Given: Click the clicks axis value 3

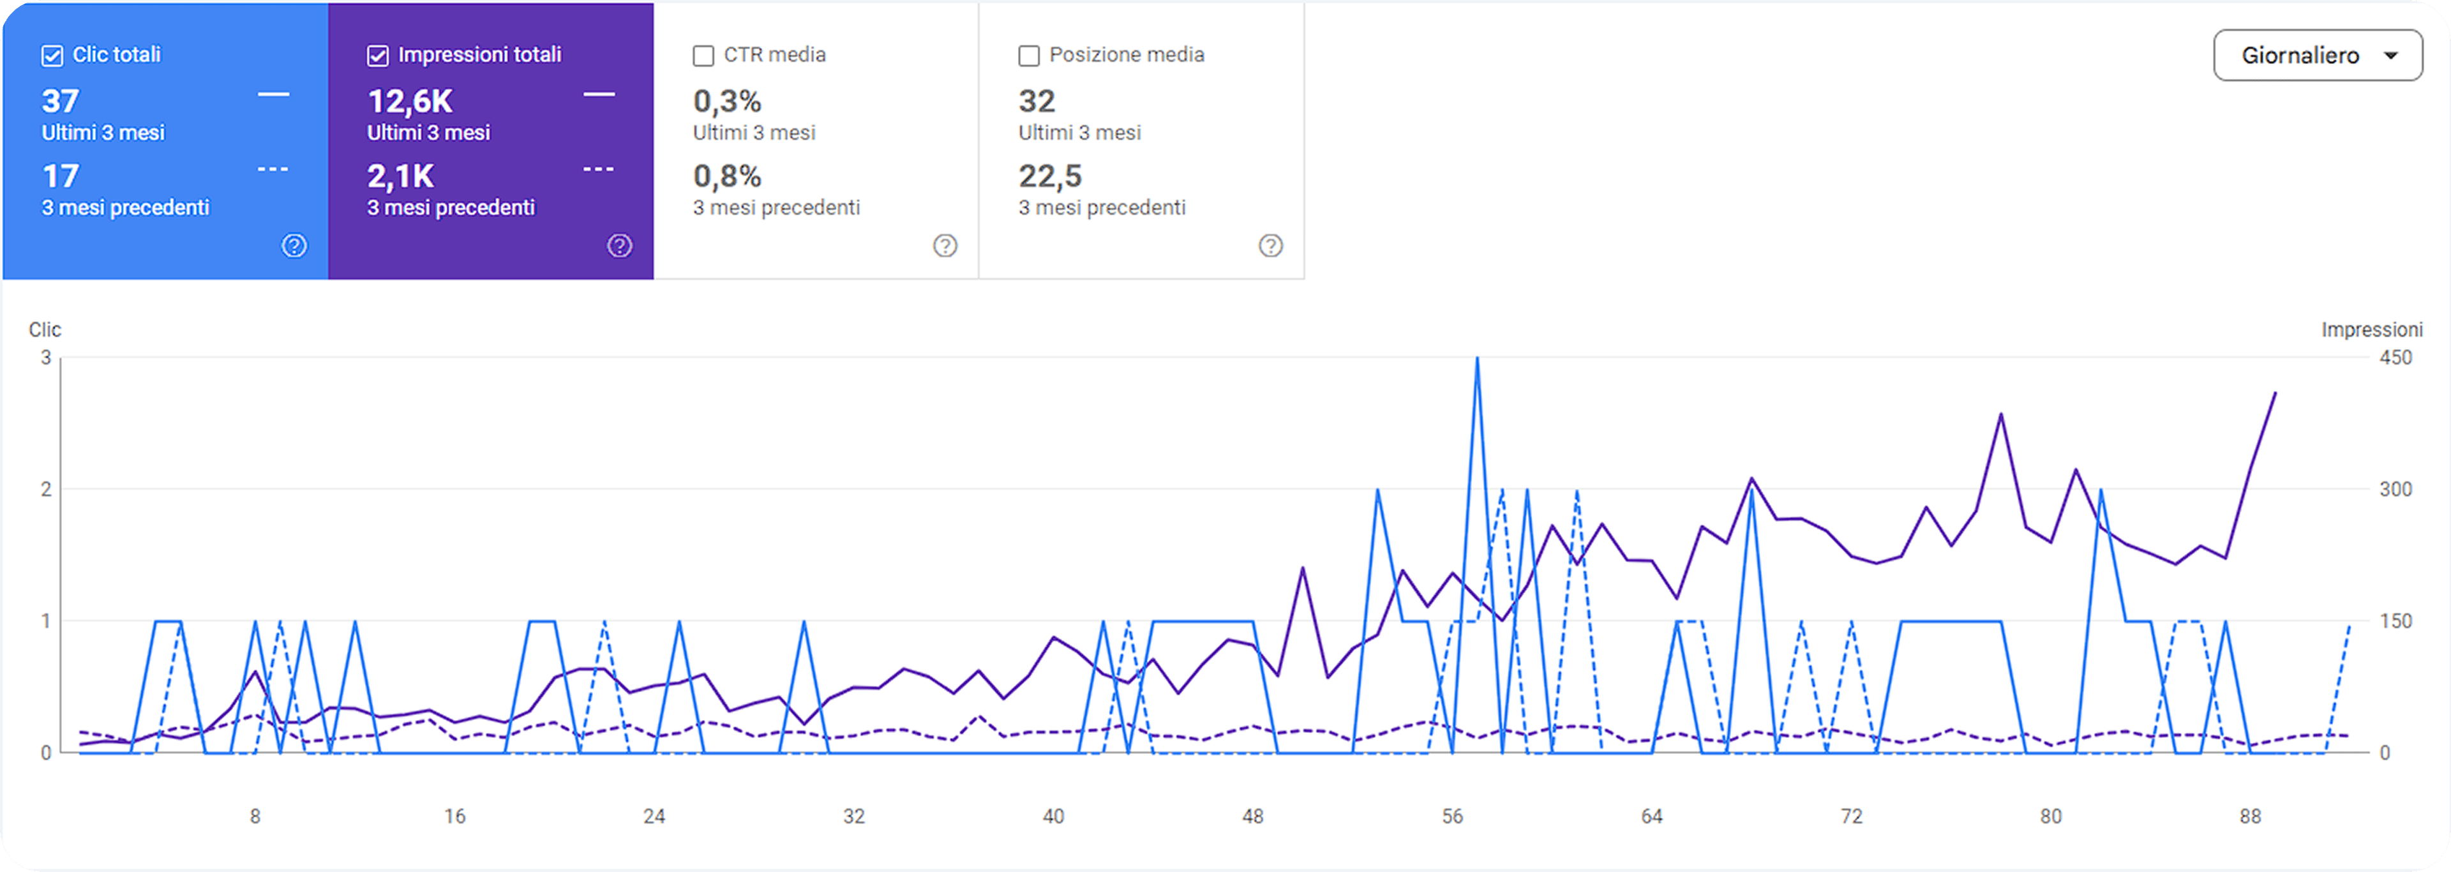Looking at the screenshot, I should [46, 358].
